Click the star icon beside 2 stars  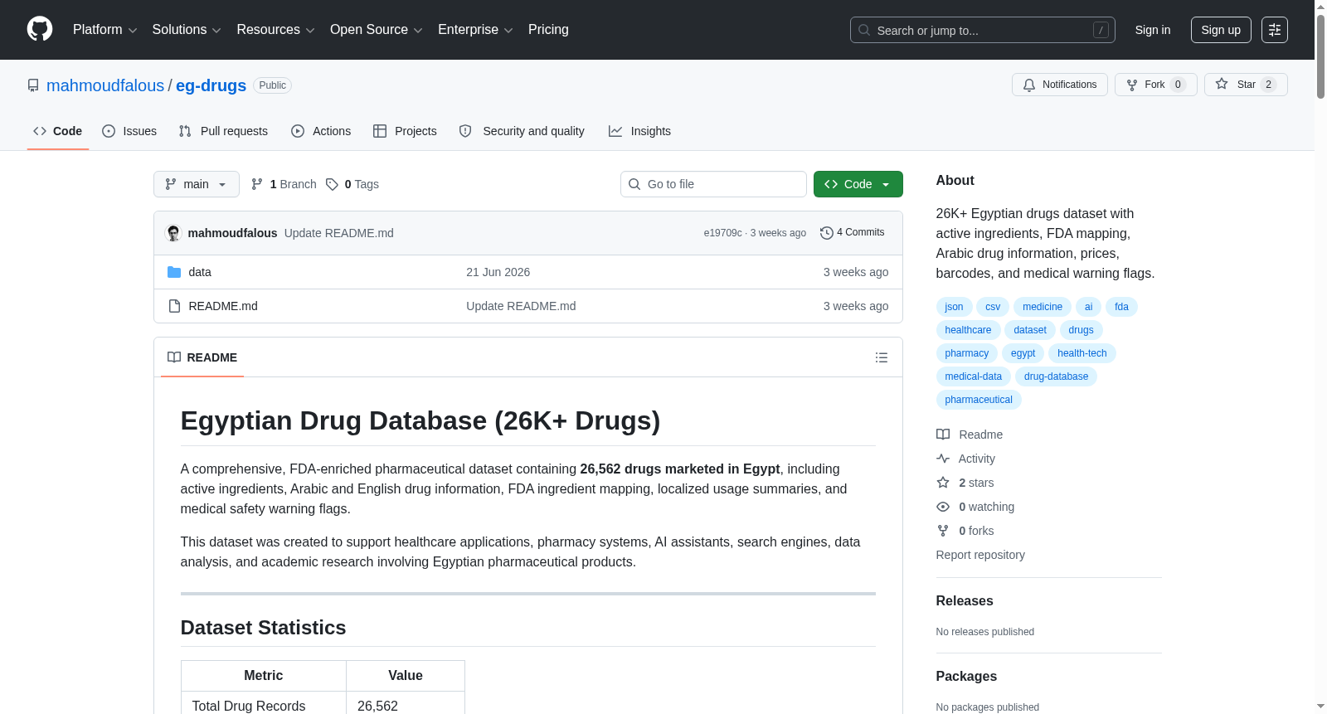point(943,483)
